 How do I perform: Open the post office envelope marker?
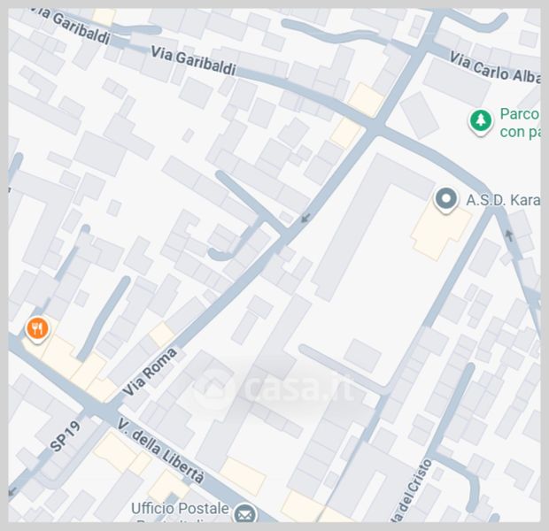coord(246,514)
